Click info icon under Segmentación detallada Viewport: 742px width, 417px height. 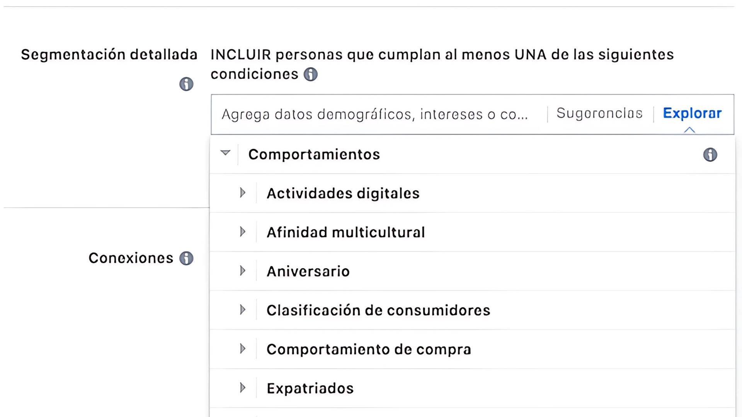(186, 84)
